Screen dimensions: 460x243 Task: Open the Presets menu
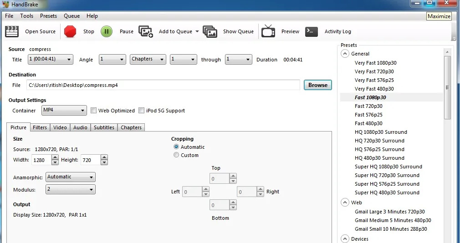(48, 16)
